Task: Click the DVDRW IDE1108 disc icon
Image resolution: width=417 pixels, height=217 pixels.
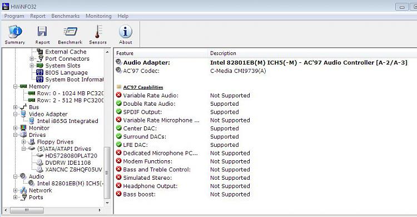Action: [x=40, y=162]
